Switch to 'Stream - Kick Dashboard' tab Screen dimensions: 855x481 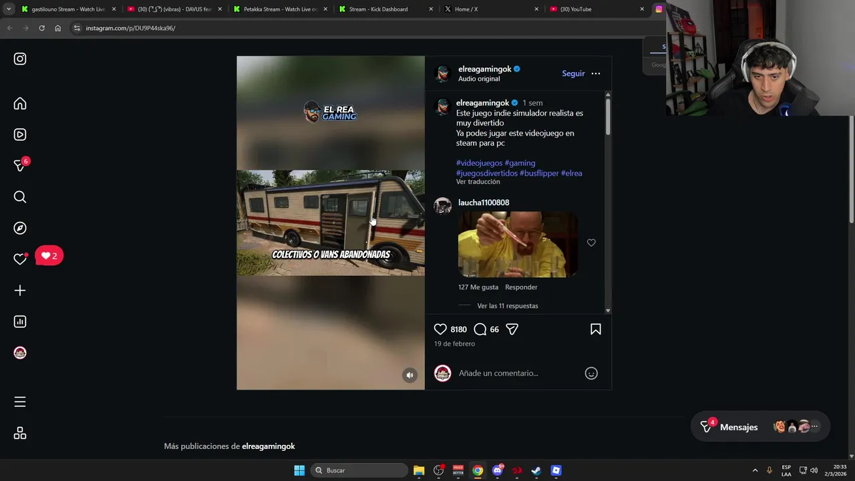coord(385,9)
